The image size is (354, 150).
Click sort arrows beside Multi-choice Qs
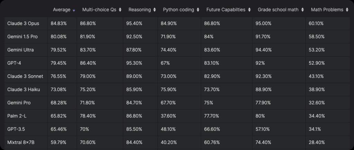120,10
